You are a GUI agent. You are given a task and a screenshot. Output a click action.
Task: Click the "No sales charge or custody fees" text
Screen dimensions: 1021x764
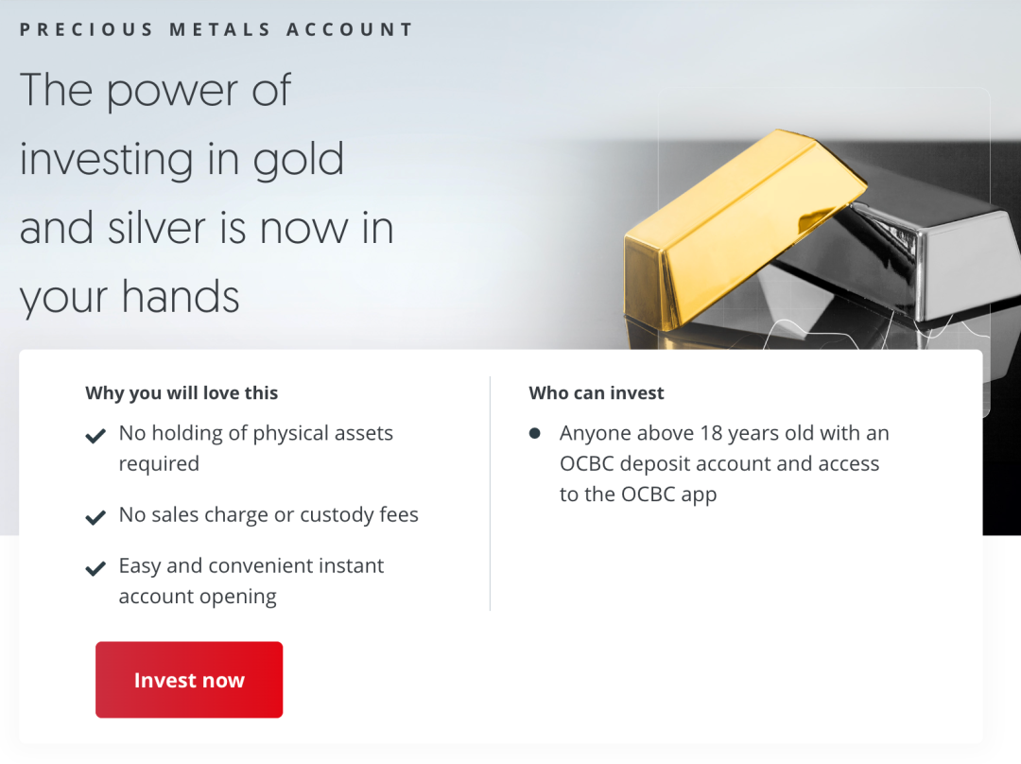click(x=268, y=515)
